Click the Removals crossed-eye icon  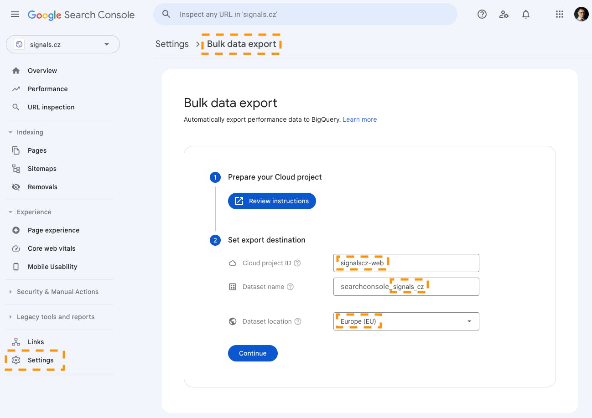pos(16,187)
